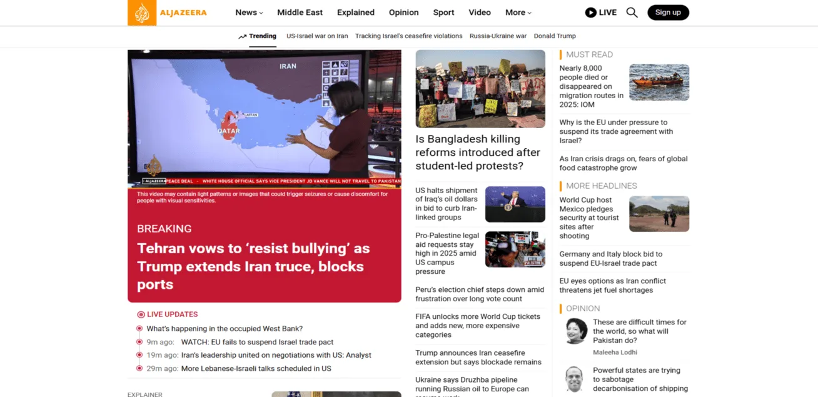The height and width of the screenshot is (397, 818).
Task: Open Why is the EU under pressure article
Action: point(616,131)
